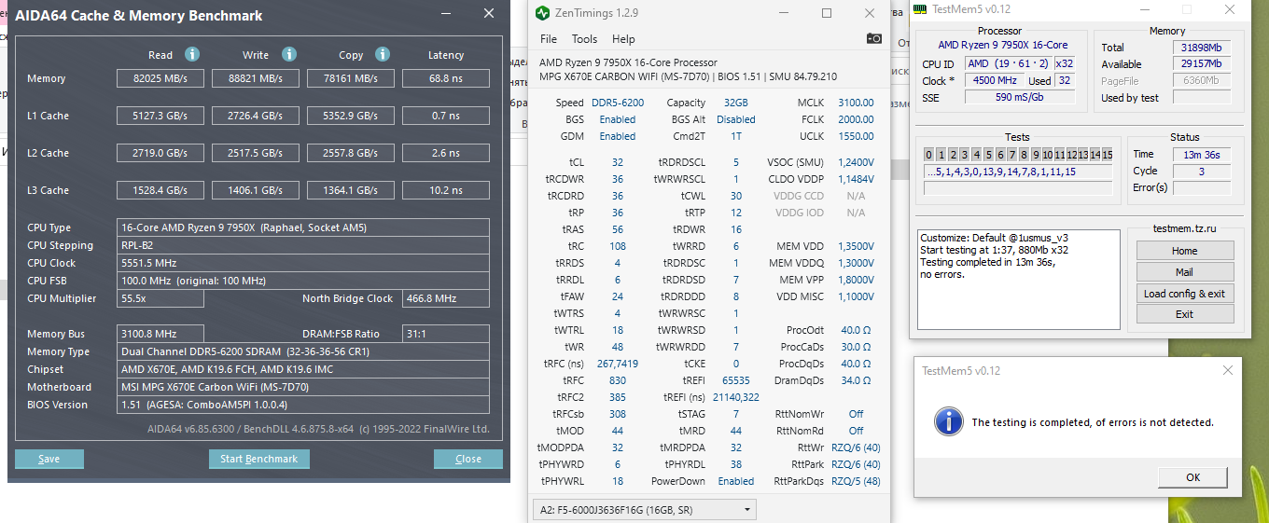Click the TestMem5 title bar app icon

920,8
